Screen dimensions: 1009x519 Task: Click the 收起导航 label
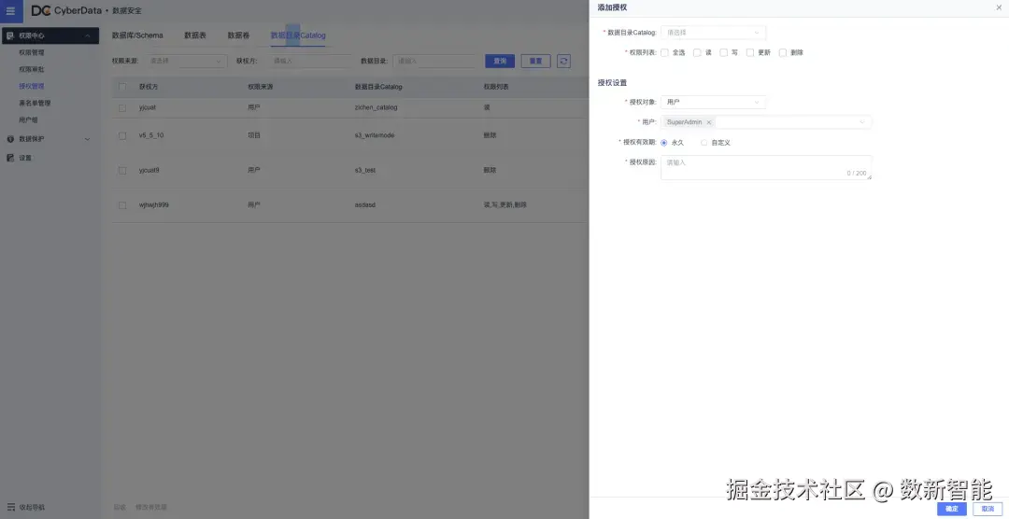[x=32, y=508]
